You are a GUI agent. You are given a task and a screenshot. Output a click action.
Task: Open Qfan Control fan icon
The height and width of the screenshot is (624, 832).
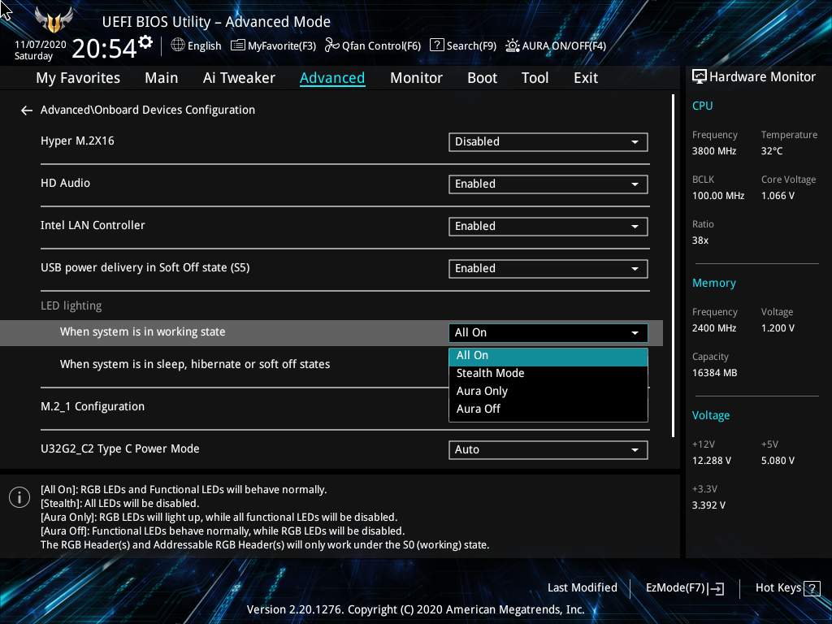coord(331,45)
